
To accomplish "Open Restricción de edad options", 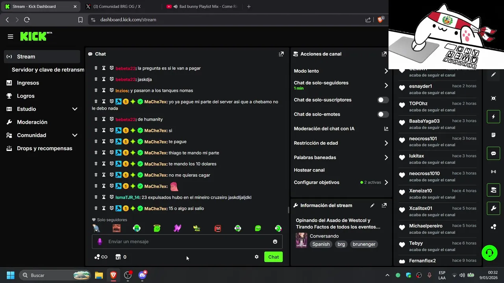I will click(x=341, y=143).
